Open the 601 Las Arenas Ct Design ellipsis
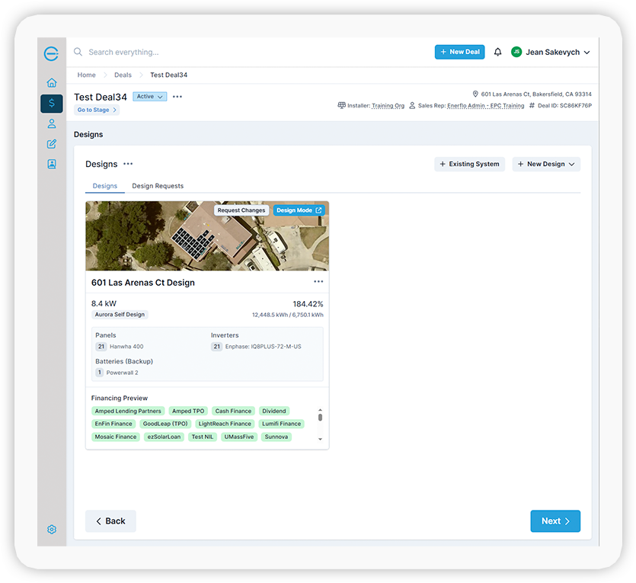This screenshot has width=636, height=583. pos(318,282)
